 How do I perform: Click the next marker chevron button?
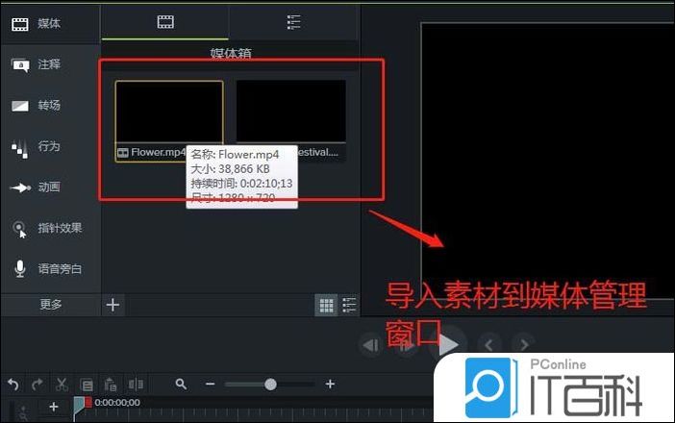tap(524, 345)
